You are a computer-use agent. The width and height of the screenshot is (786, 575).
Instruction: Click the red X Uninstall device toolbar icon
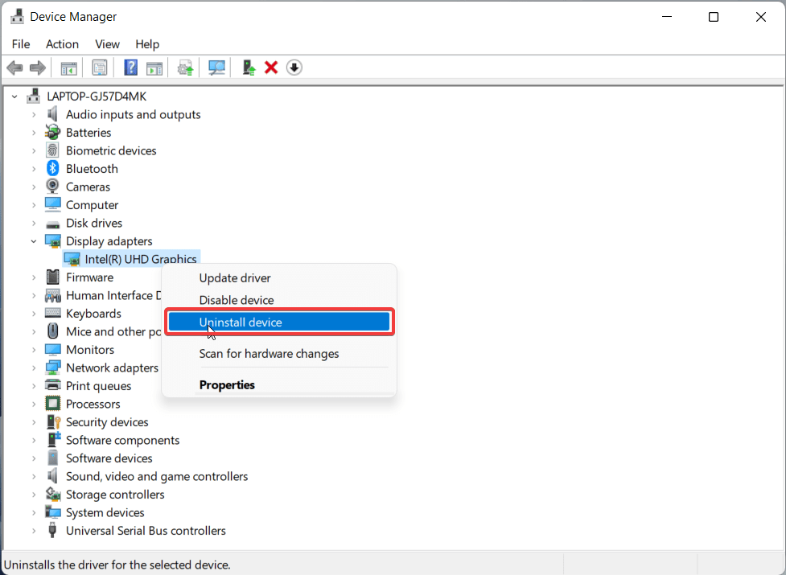[271, 67]
